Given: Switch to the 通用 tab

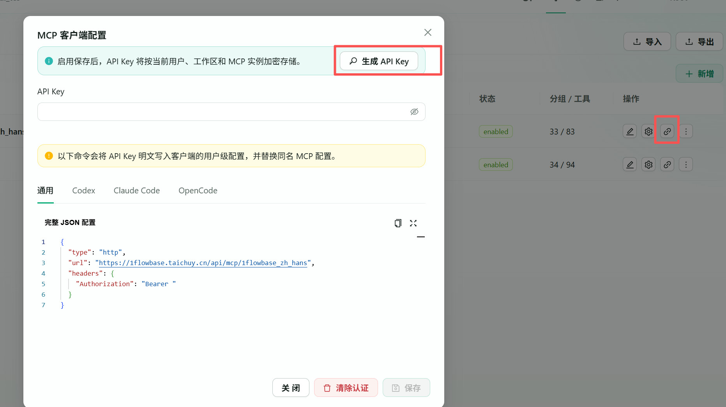Looking at the screenshot, I should (x=45, y=191).
